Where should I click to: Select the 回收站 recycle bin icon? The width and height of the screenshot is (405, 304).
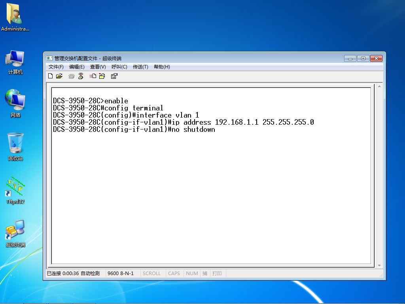pos(15,146)
